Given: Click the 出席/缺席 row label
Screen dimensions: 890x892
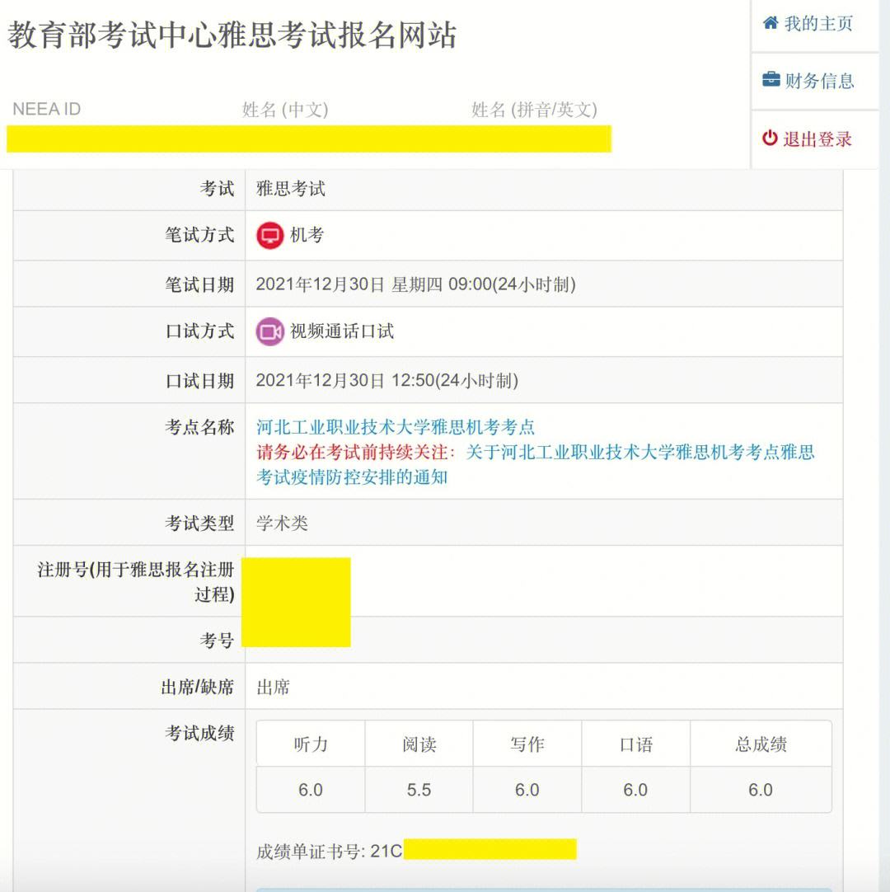Looking at the screenshot, I should click(197, 687).
